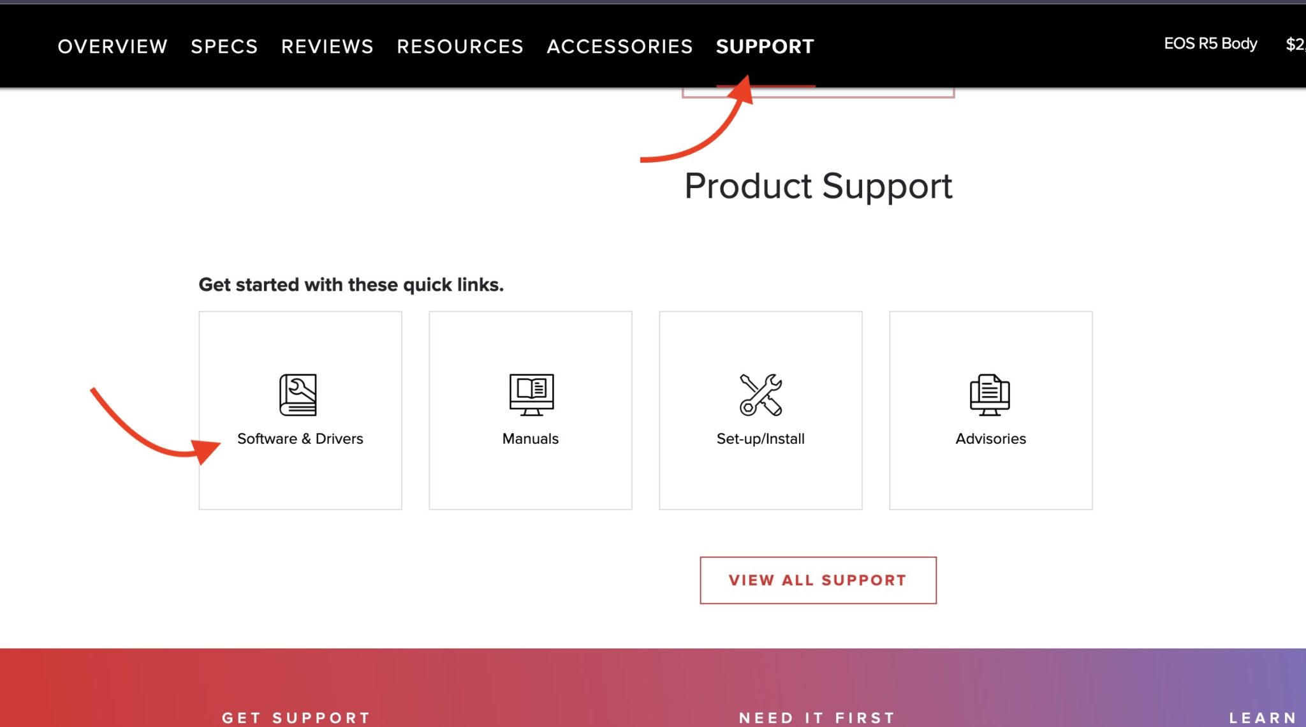The height and width of the screenshot is (727, 1306).
Task: Open the Software & Drivers text link
Action: [300, 439]
